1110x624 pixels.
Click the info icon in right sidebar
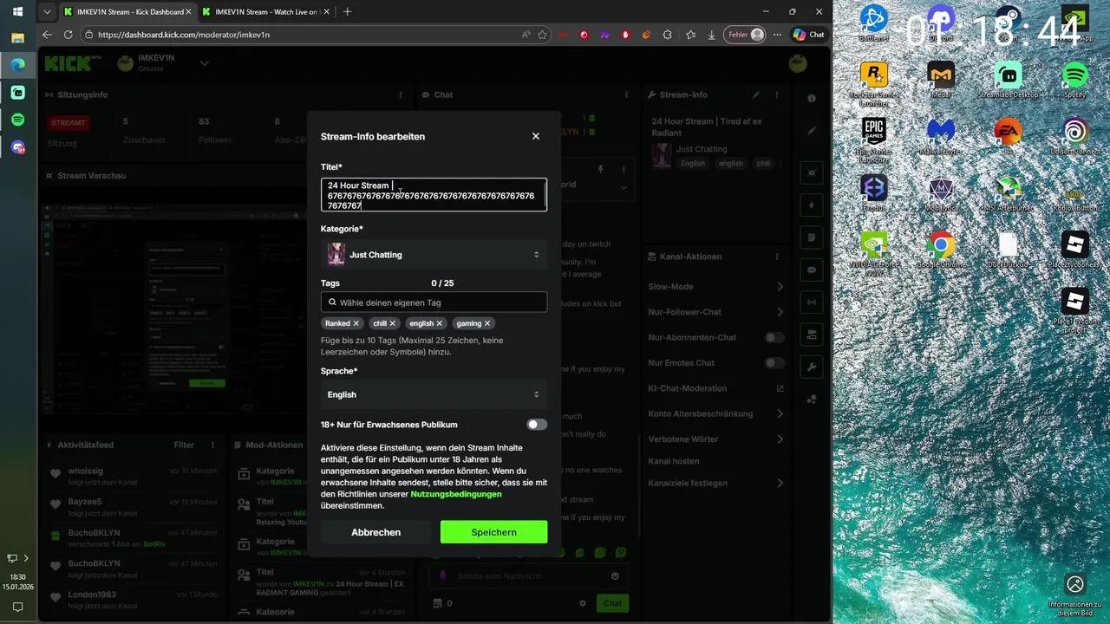[x=812, y=99]
